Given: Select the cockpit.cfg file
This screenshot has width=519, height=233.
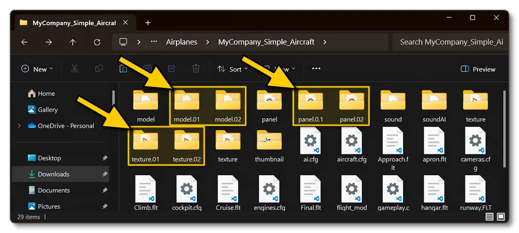Looking at the screenshot, I should point(187,193).
